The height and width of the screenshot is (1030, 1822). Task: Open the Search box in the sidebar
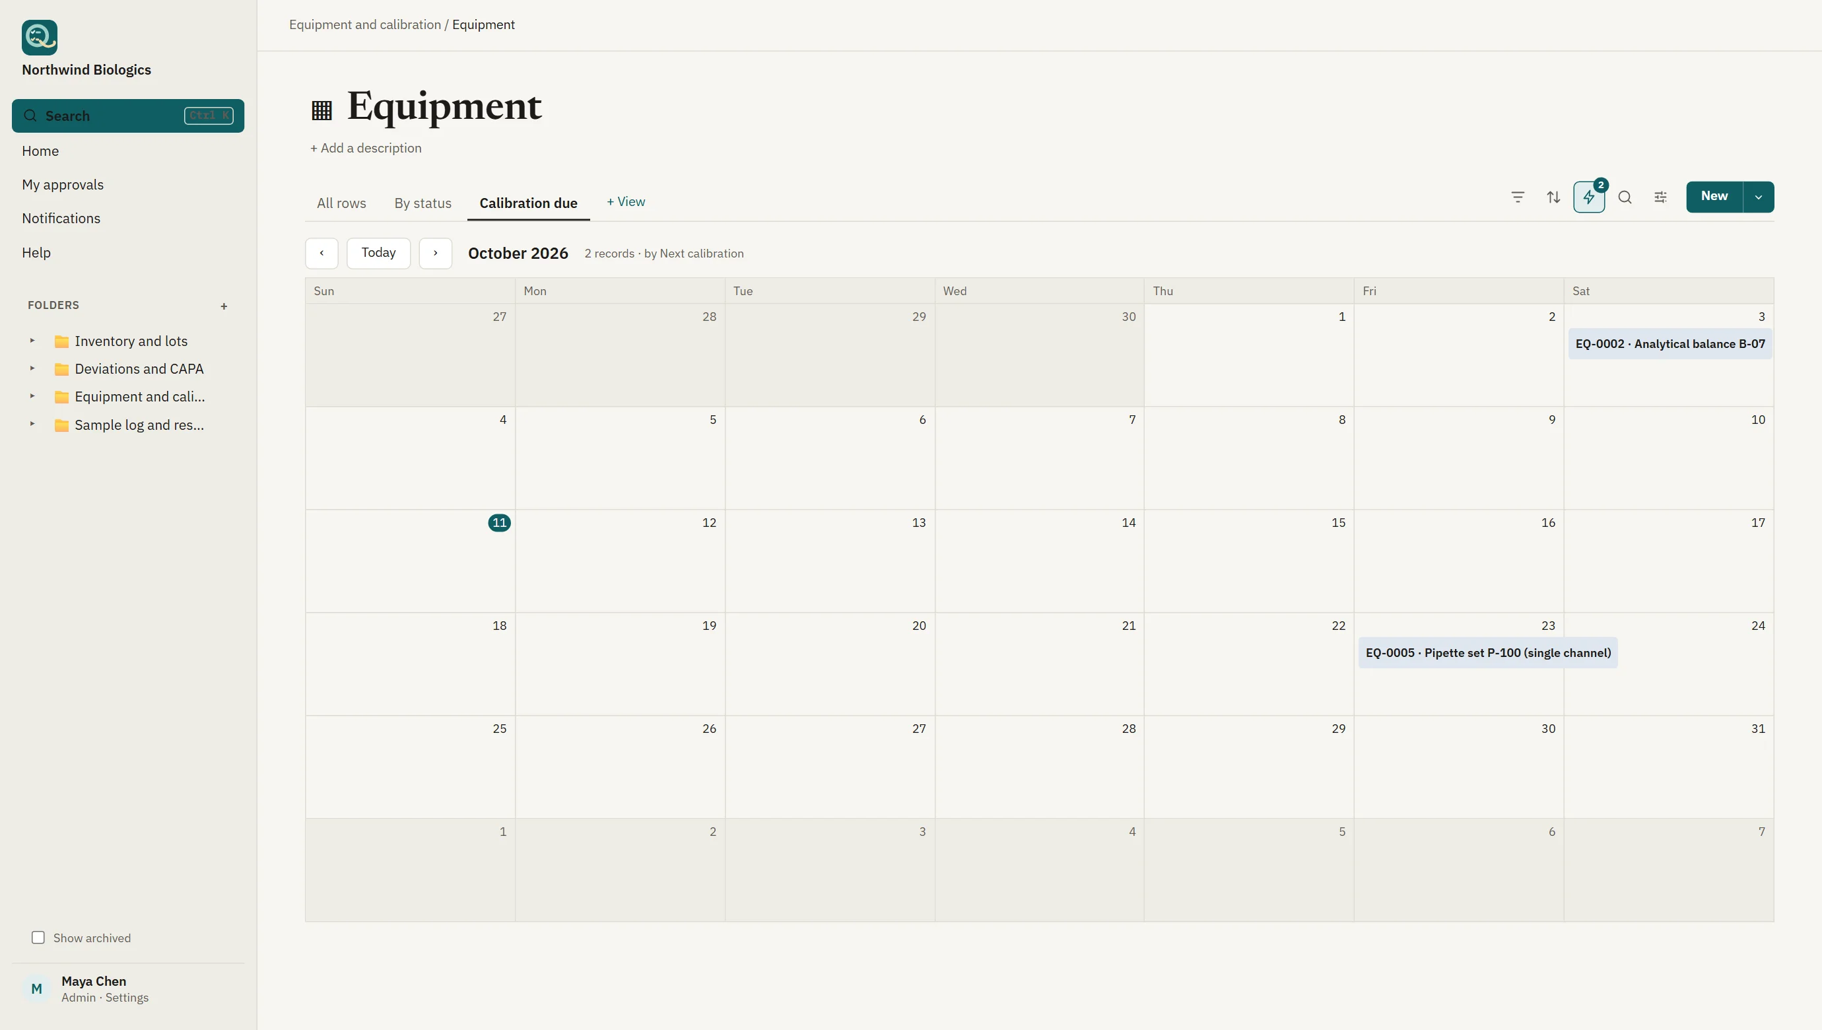click(128, 116)
